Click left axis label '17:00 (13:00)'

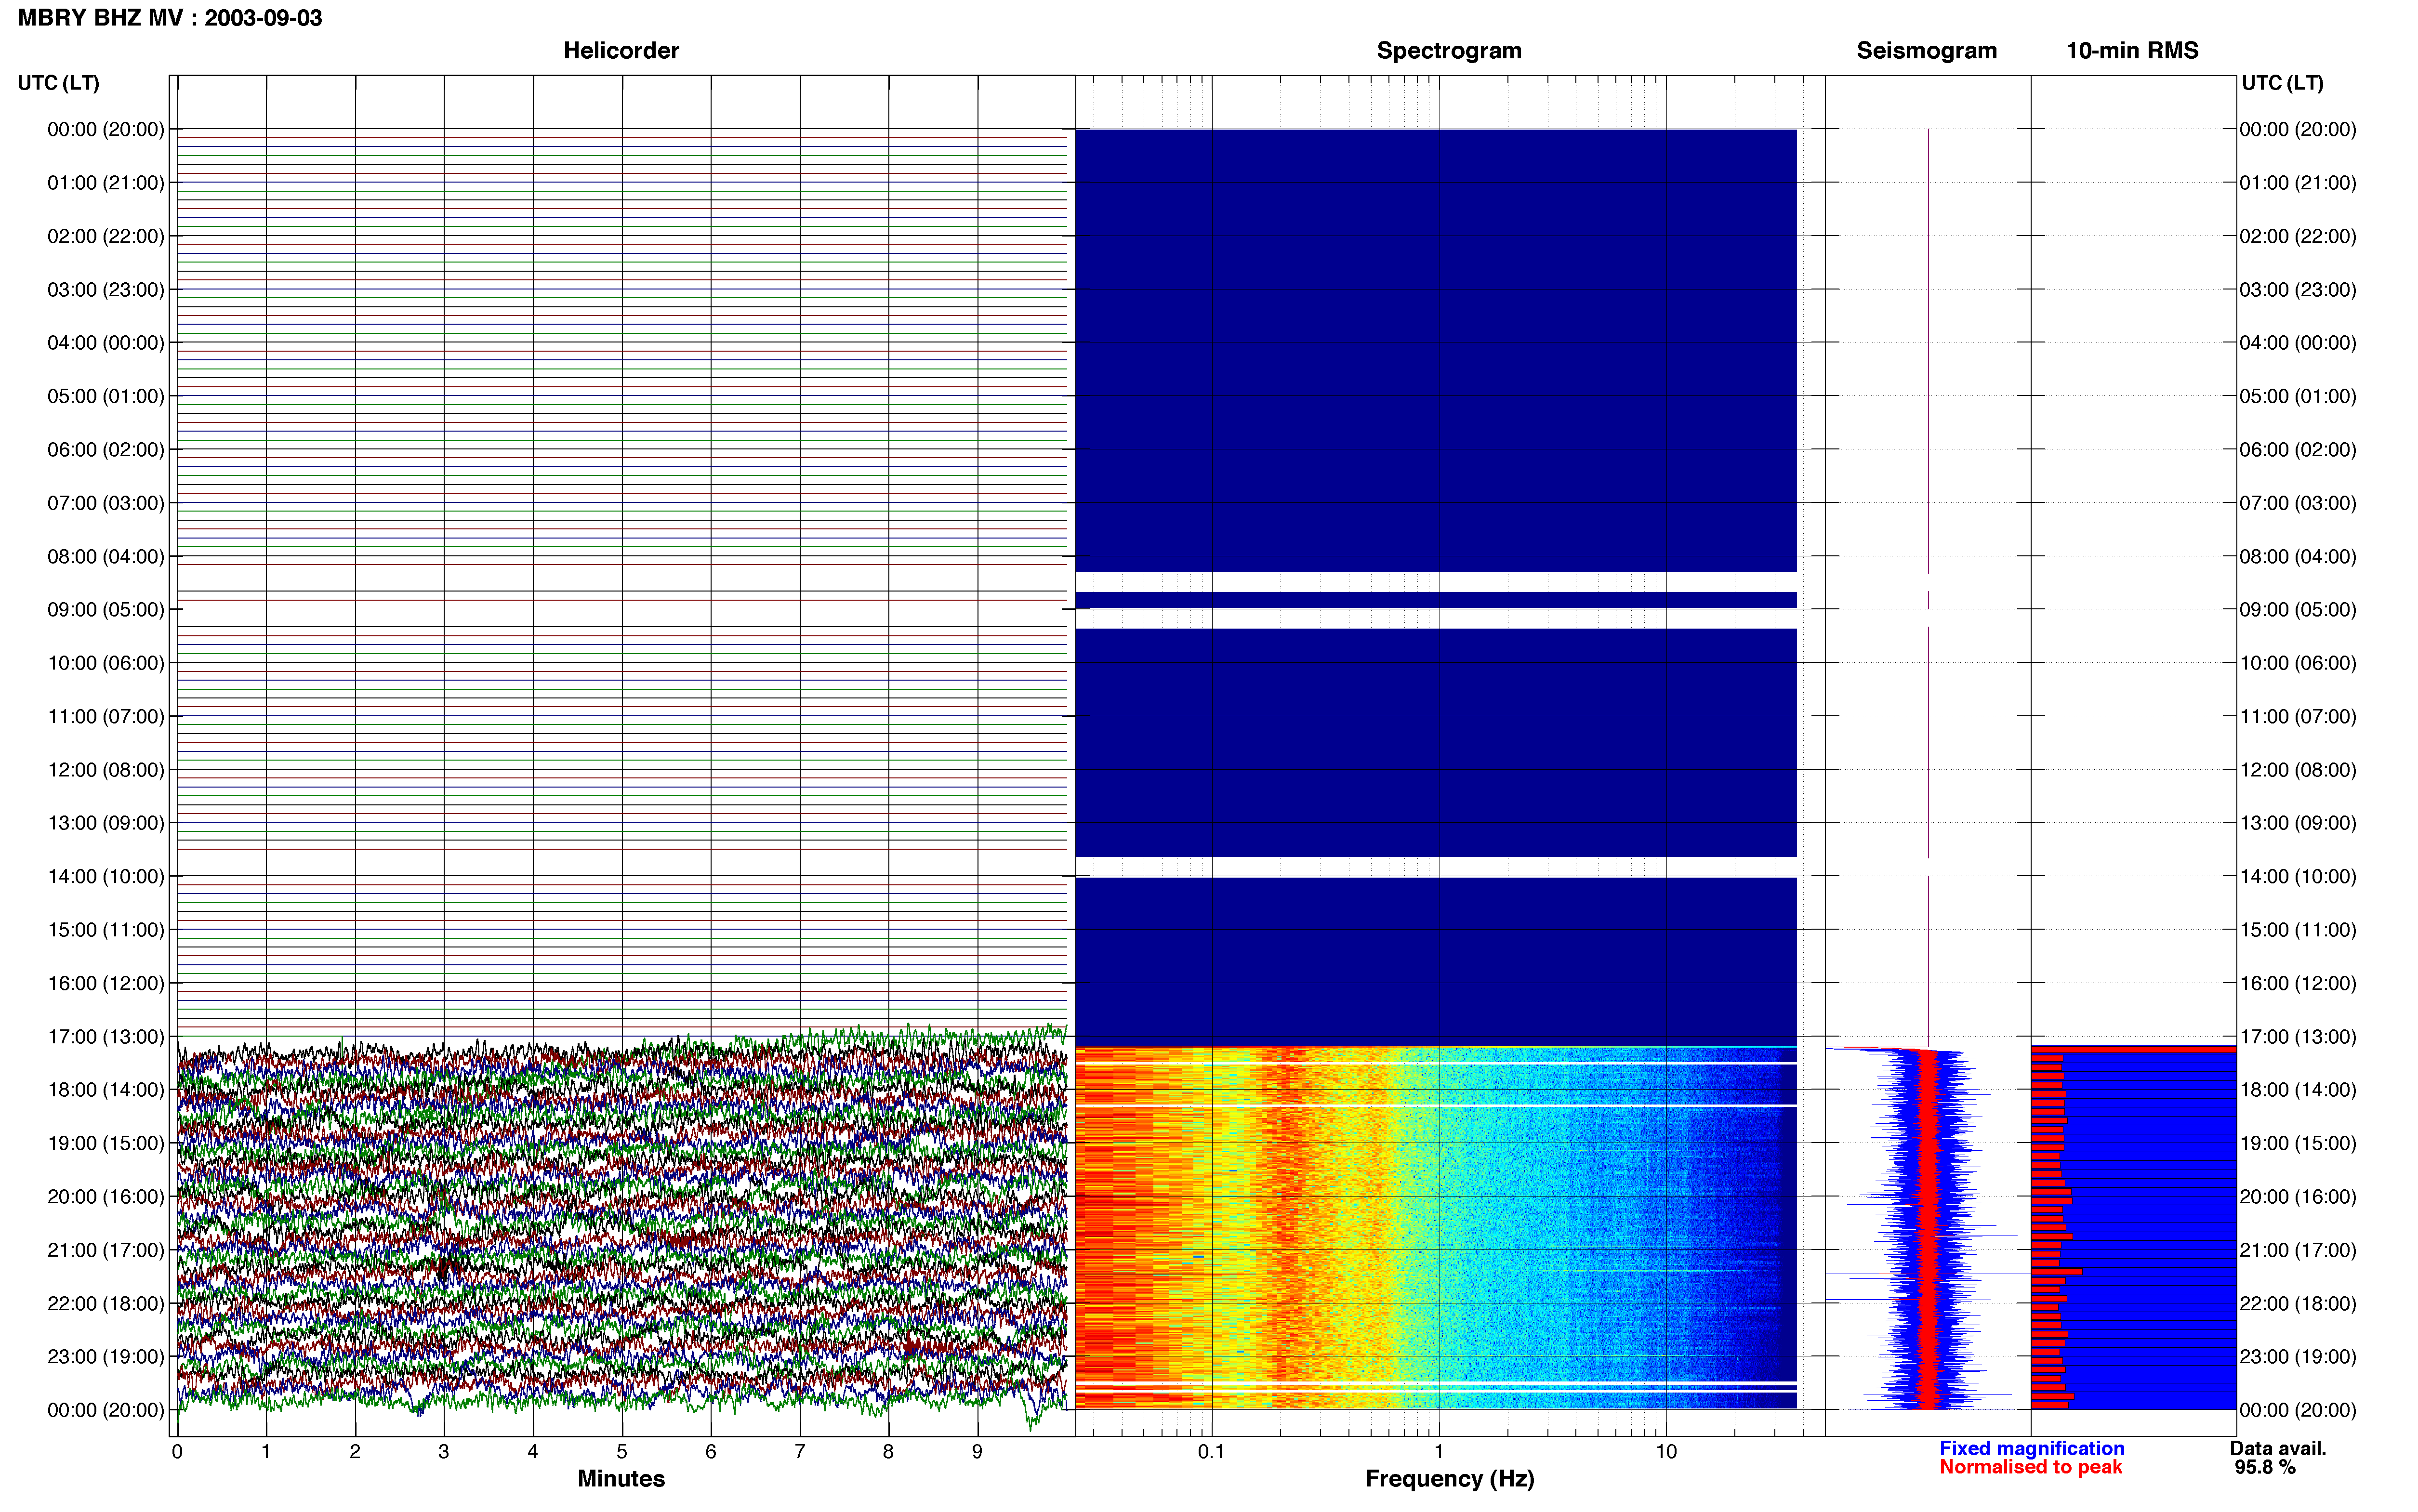pyautogui.click(x=106, y=1037)
